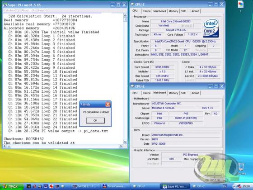Select the CPU tab in upper CPU-Z window
The image size is (253, 190).
[x=135, y=11]
